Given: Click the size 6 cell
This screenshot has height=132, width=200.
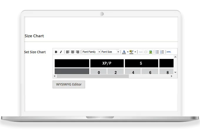Looking at the screenshot, I should [x=150, y=71].
